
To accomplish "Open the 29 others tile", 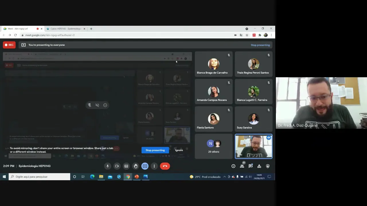I will pyautogui.click(x=214, y=146).
